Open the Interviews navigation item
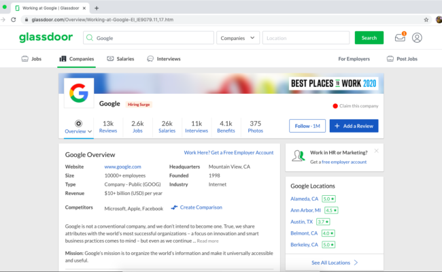The width and height of the screenshot is (442, 272). click(163, 58)
